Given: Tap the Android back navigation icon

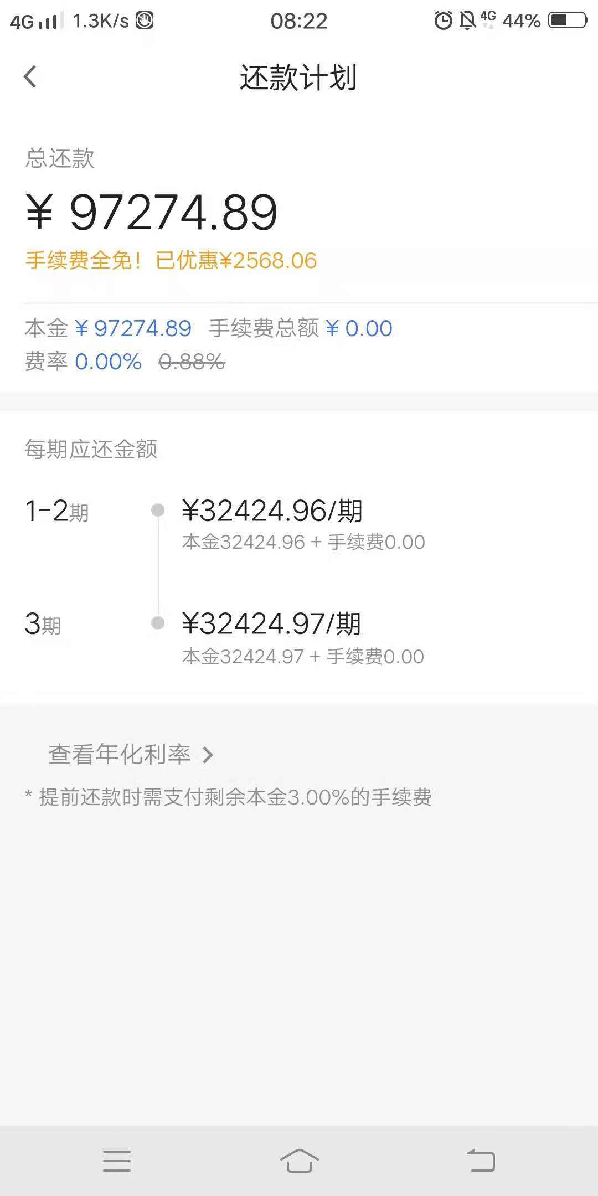Looking at the screenshot, I should click(481, 1161).
